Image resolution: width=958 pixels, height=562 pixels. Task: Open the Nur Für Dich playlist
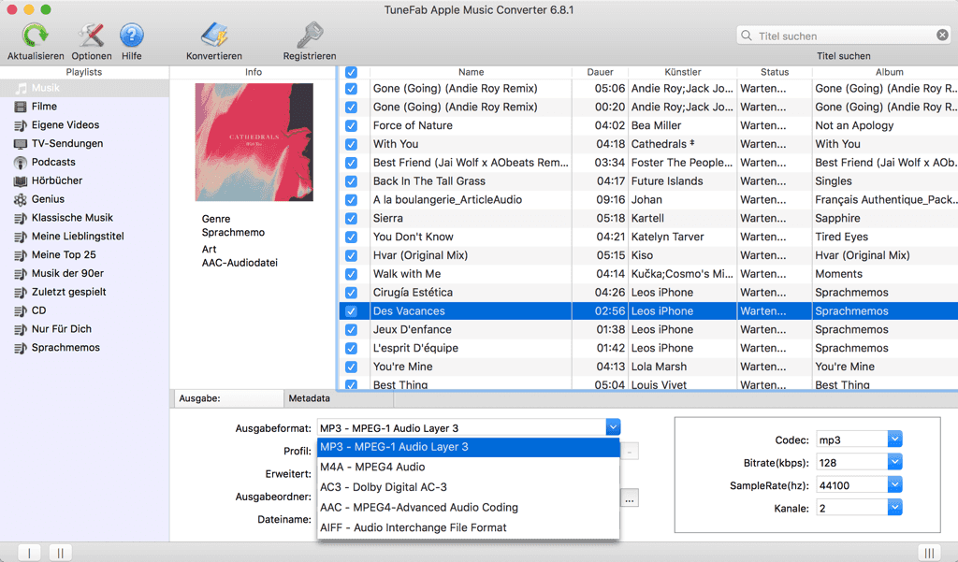(x=84, y=328)
